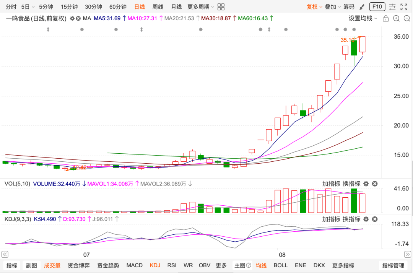Image resolution: width=413 pixels, height=273 pixels.
Task: Switch to the 60分钟 period tab
Action: 118,7
